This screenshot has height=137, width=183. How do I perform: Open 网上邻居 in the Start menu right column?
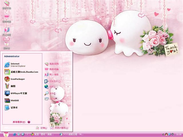pyautogui.click(x=51, y=74)
